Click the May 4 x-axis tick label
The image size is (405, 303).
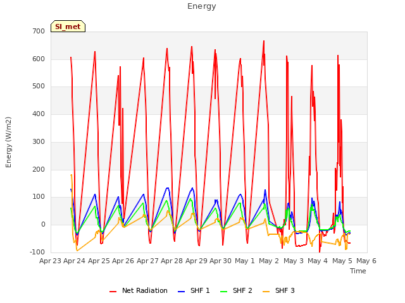click(318, 261)
